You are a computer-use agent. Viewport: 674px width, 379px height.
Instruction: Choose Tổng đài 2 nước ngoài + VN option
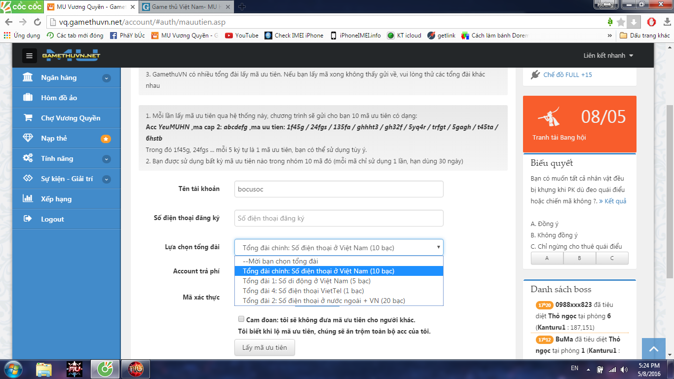click(x=324, y=301)
